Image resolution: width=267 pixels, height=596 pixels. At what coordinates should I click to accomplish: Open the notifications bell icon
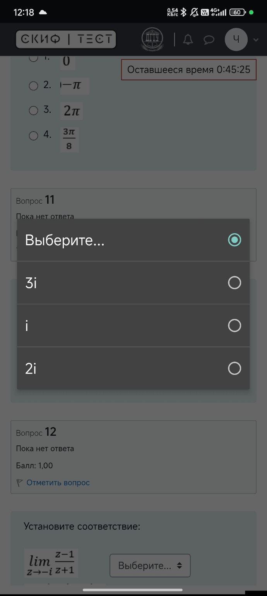pyautogui.click(x=188, y=40)
